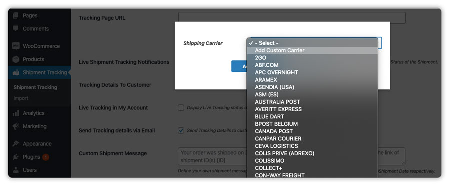This screenshot has width=450, height=185.
Task: Click the Pages icon in sidebar
Action: point(16,16)
